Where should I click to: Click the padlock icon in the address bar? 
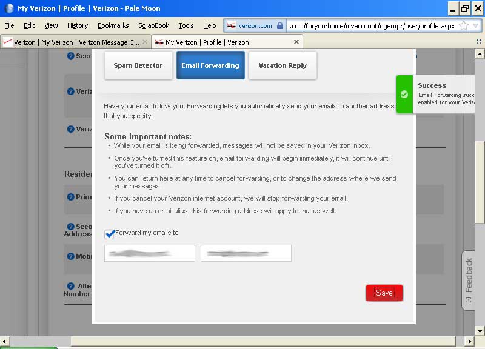point(279,25)
